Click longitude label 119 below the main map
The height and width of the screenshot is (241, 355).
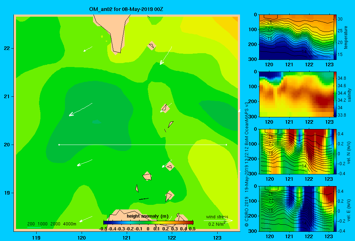click(36, 237)
